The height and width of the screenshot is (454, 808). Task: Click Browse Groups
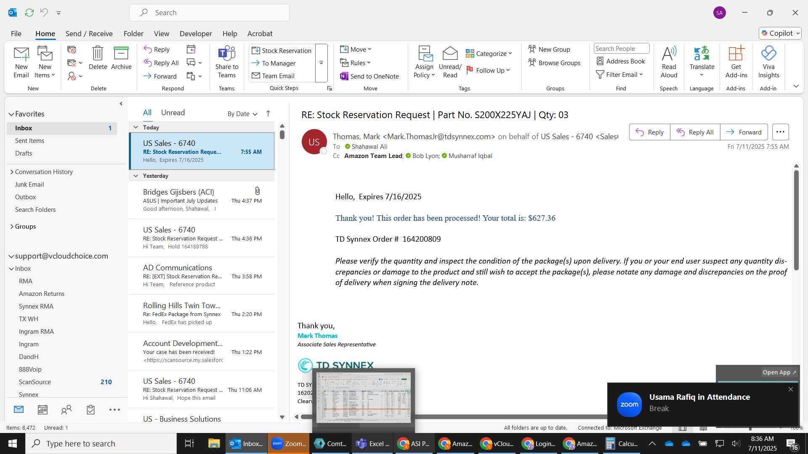click(x=554, y=63)
